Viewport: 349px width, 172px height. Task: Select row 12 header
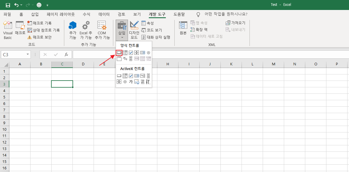tap(4, 142)
